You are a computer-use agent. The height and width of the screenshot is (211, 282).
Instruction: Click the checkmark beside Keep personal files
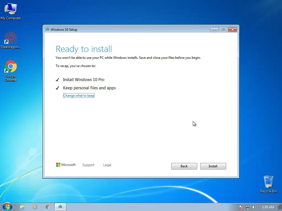57,88
